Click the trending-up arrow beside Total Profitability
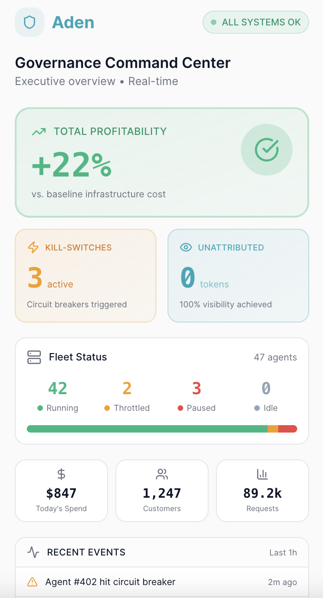The width and height of the screenshot is (323, 598). [39, 132]
